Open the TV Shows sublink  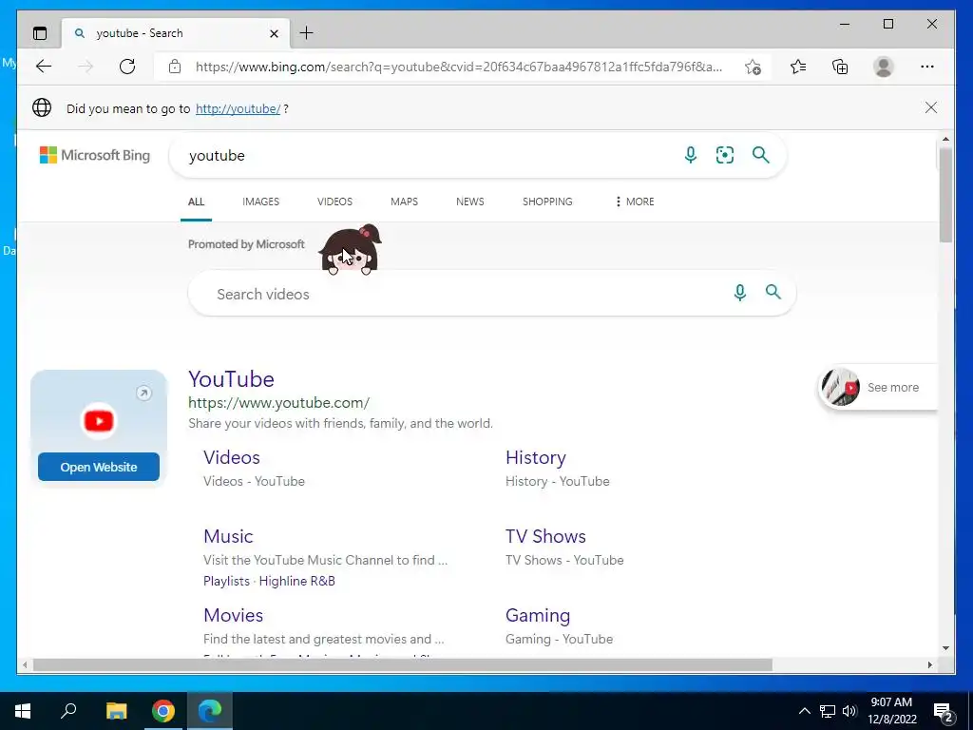(545, 536)
